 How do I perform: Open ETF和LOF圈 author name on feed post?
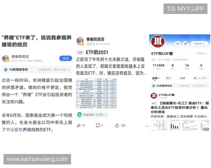pos(166,95)
